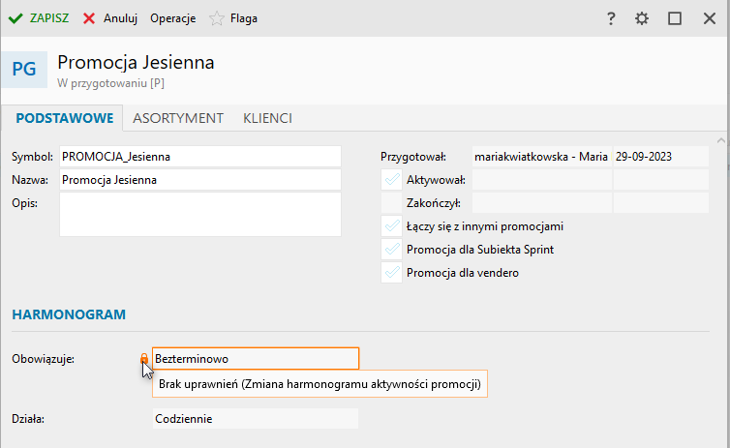730x448 pixels.
Task: Open the Obowiązuje 'Bezterminowo' field
Action: click(256, 359)
